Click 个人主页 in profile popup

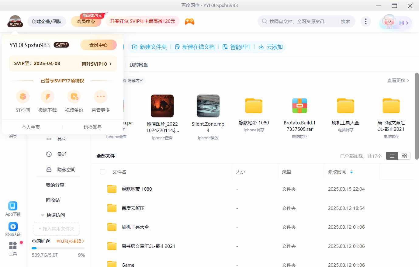(x=31, y=127)
